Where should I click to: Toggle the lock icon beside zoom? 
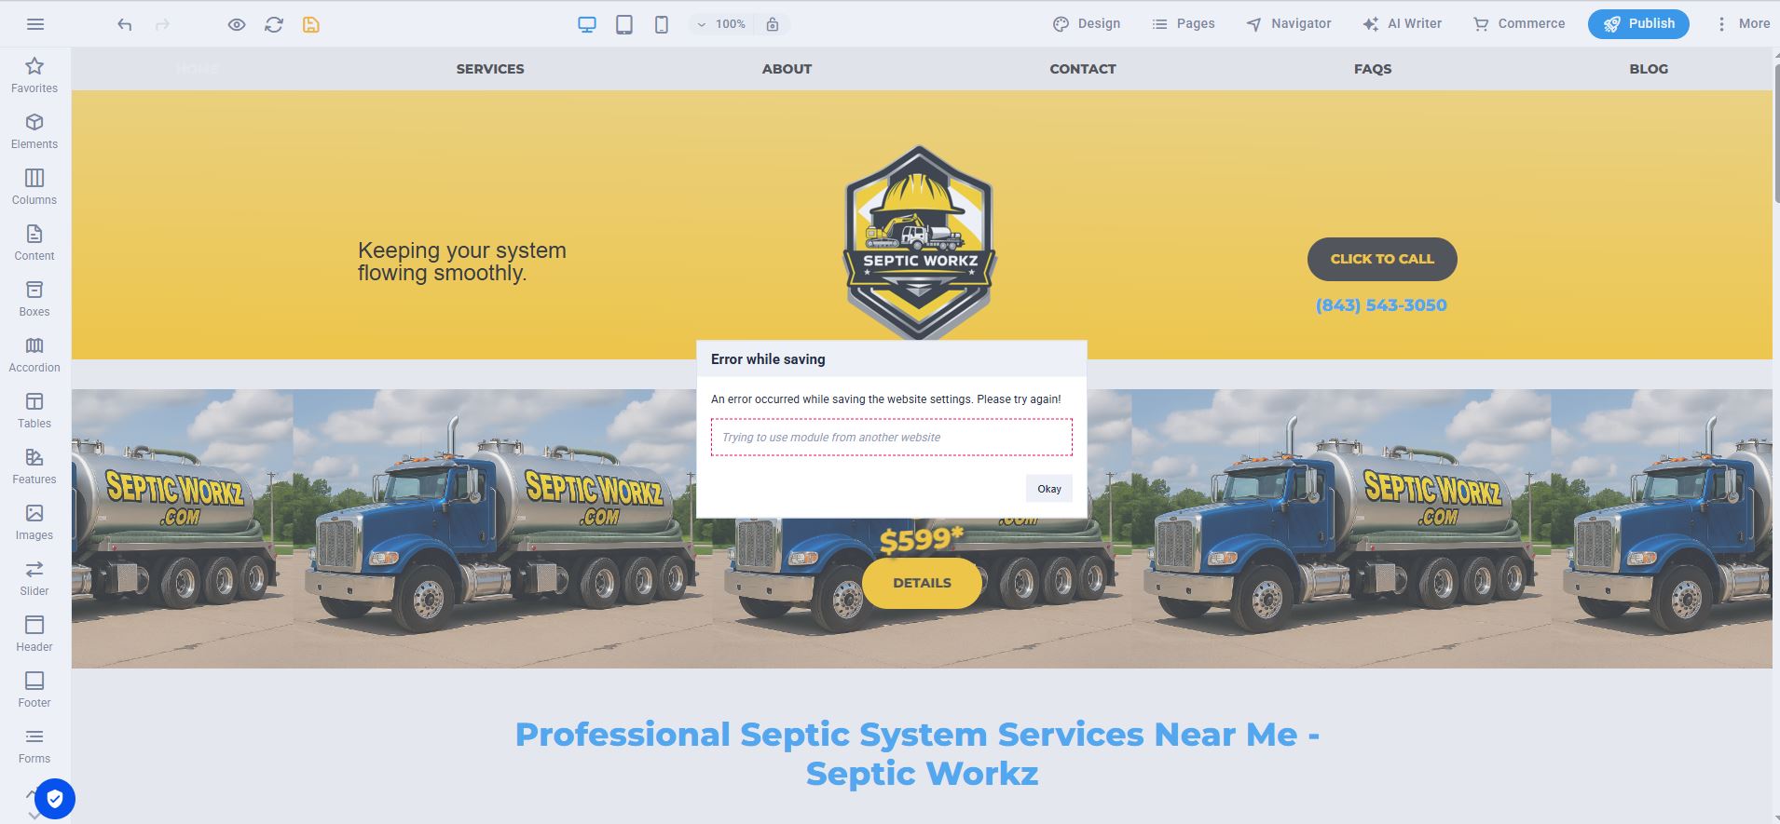tap(773, 25)
